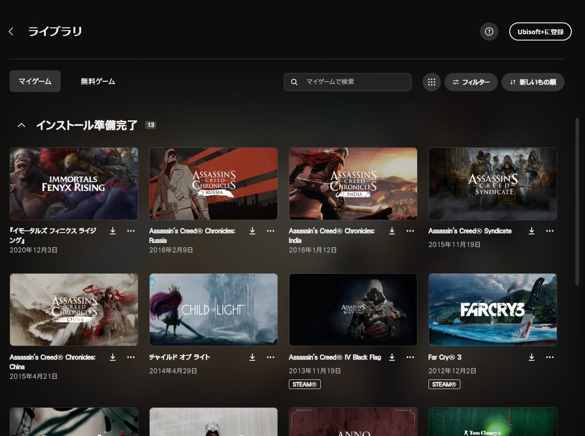The width and height of the screenshot is (585, 436).
Task: Open Assassin's Creed Chronicles China cover
Action: pyautogui.click(x=74, y=309)
